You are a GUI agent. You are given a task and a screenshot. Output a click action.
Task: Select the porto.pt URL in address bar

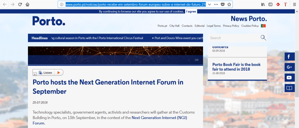coord(136,5)
